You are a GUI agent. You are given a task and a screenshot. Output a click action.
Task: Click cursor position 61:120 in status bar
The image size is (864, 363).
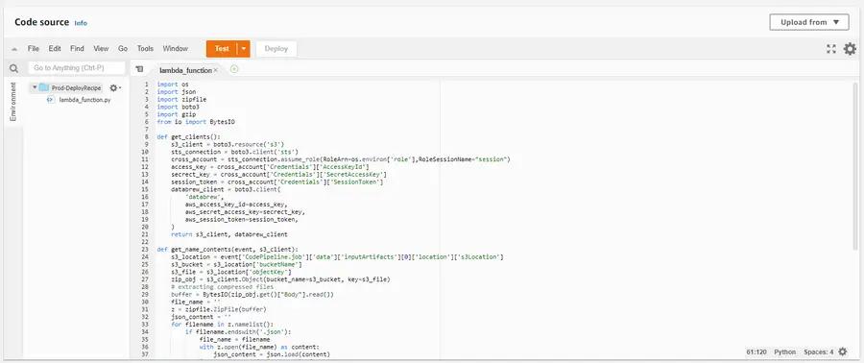point(756,352)
